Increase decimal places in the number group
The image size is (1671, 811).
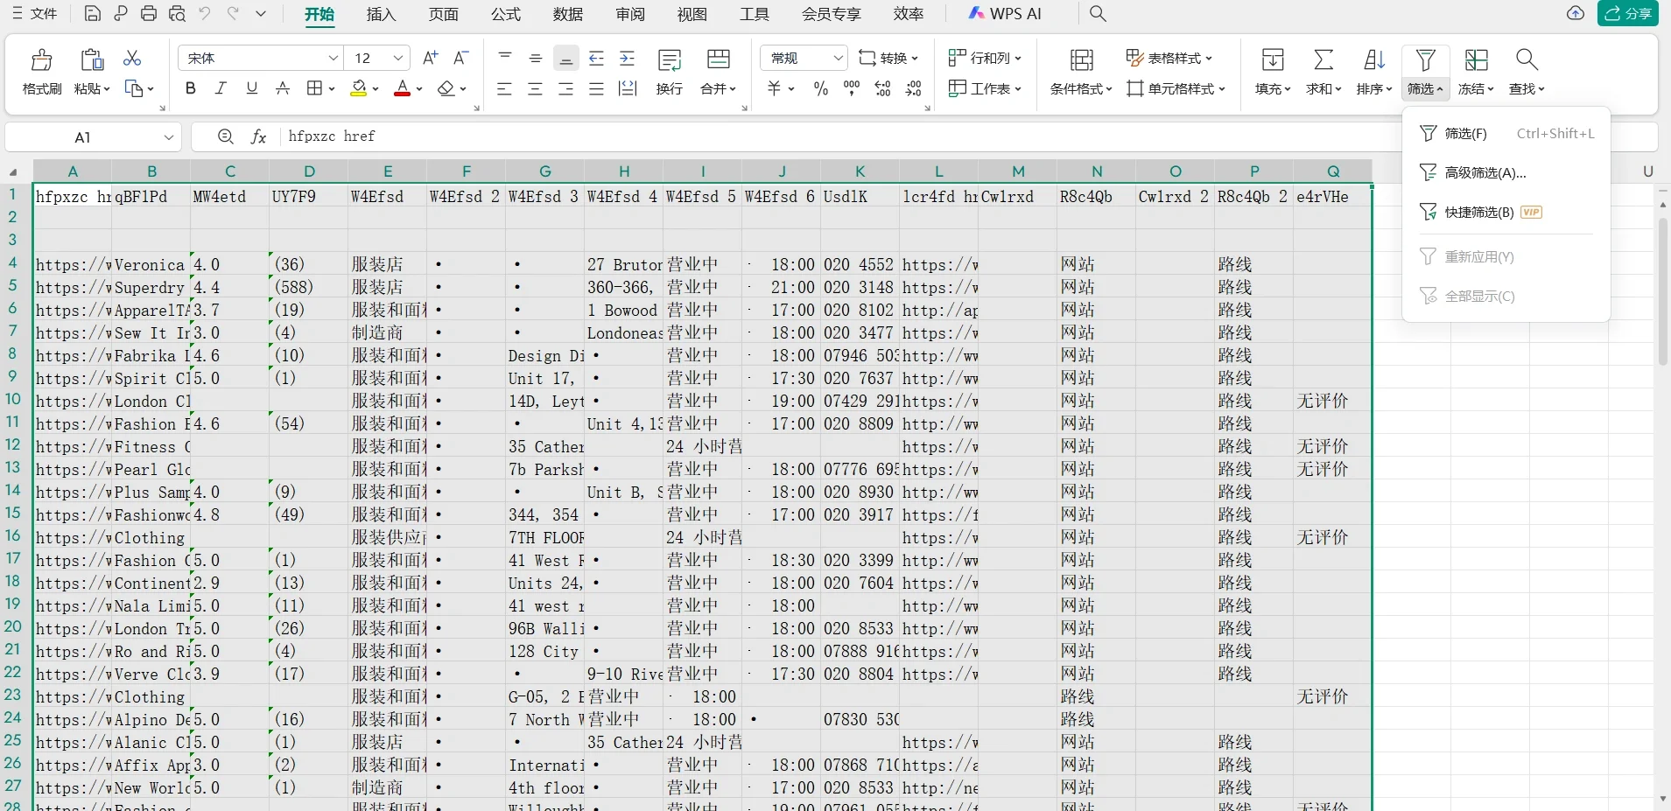(x=883, y=87)
